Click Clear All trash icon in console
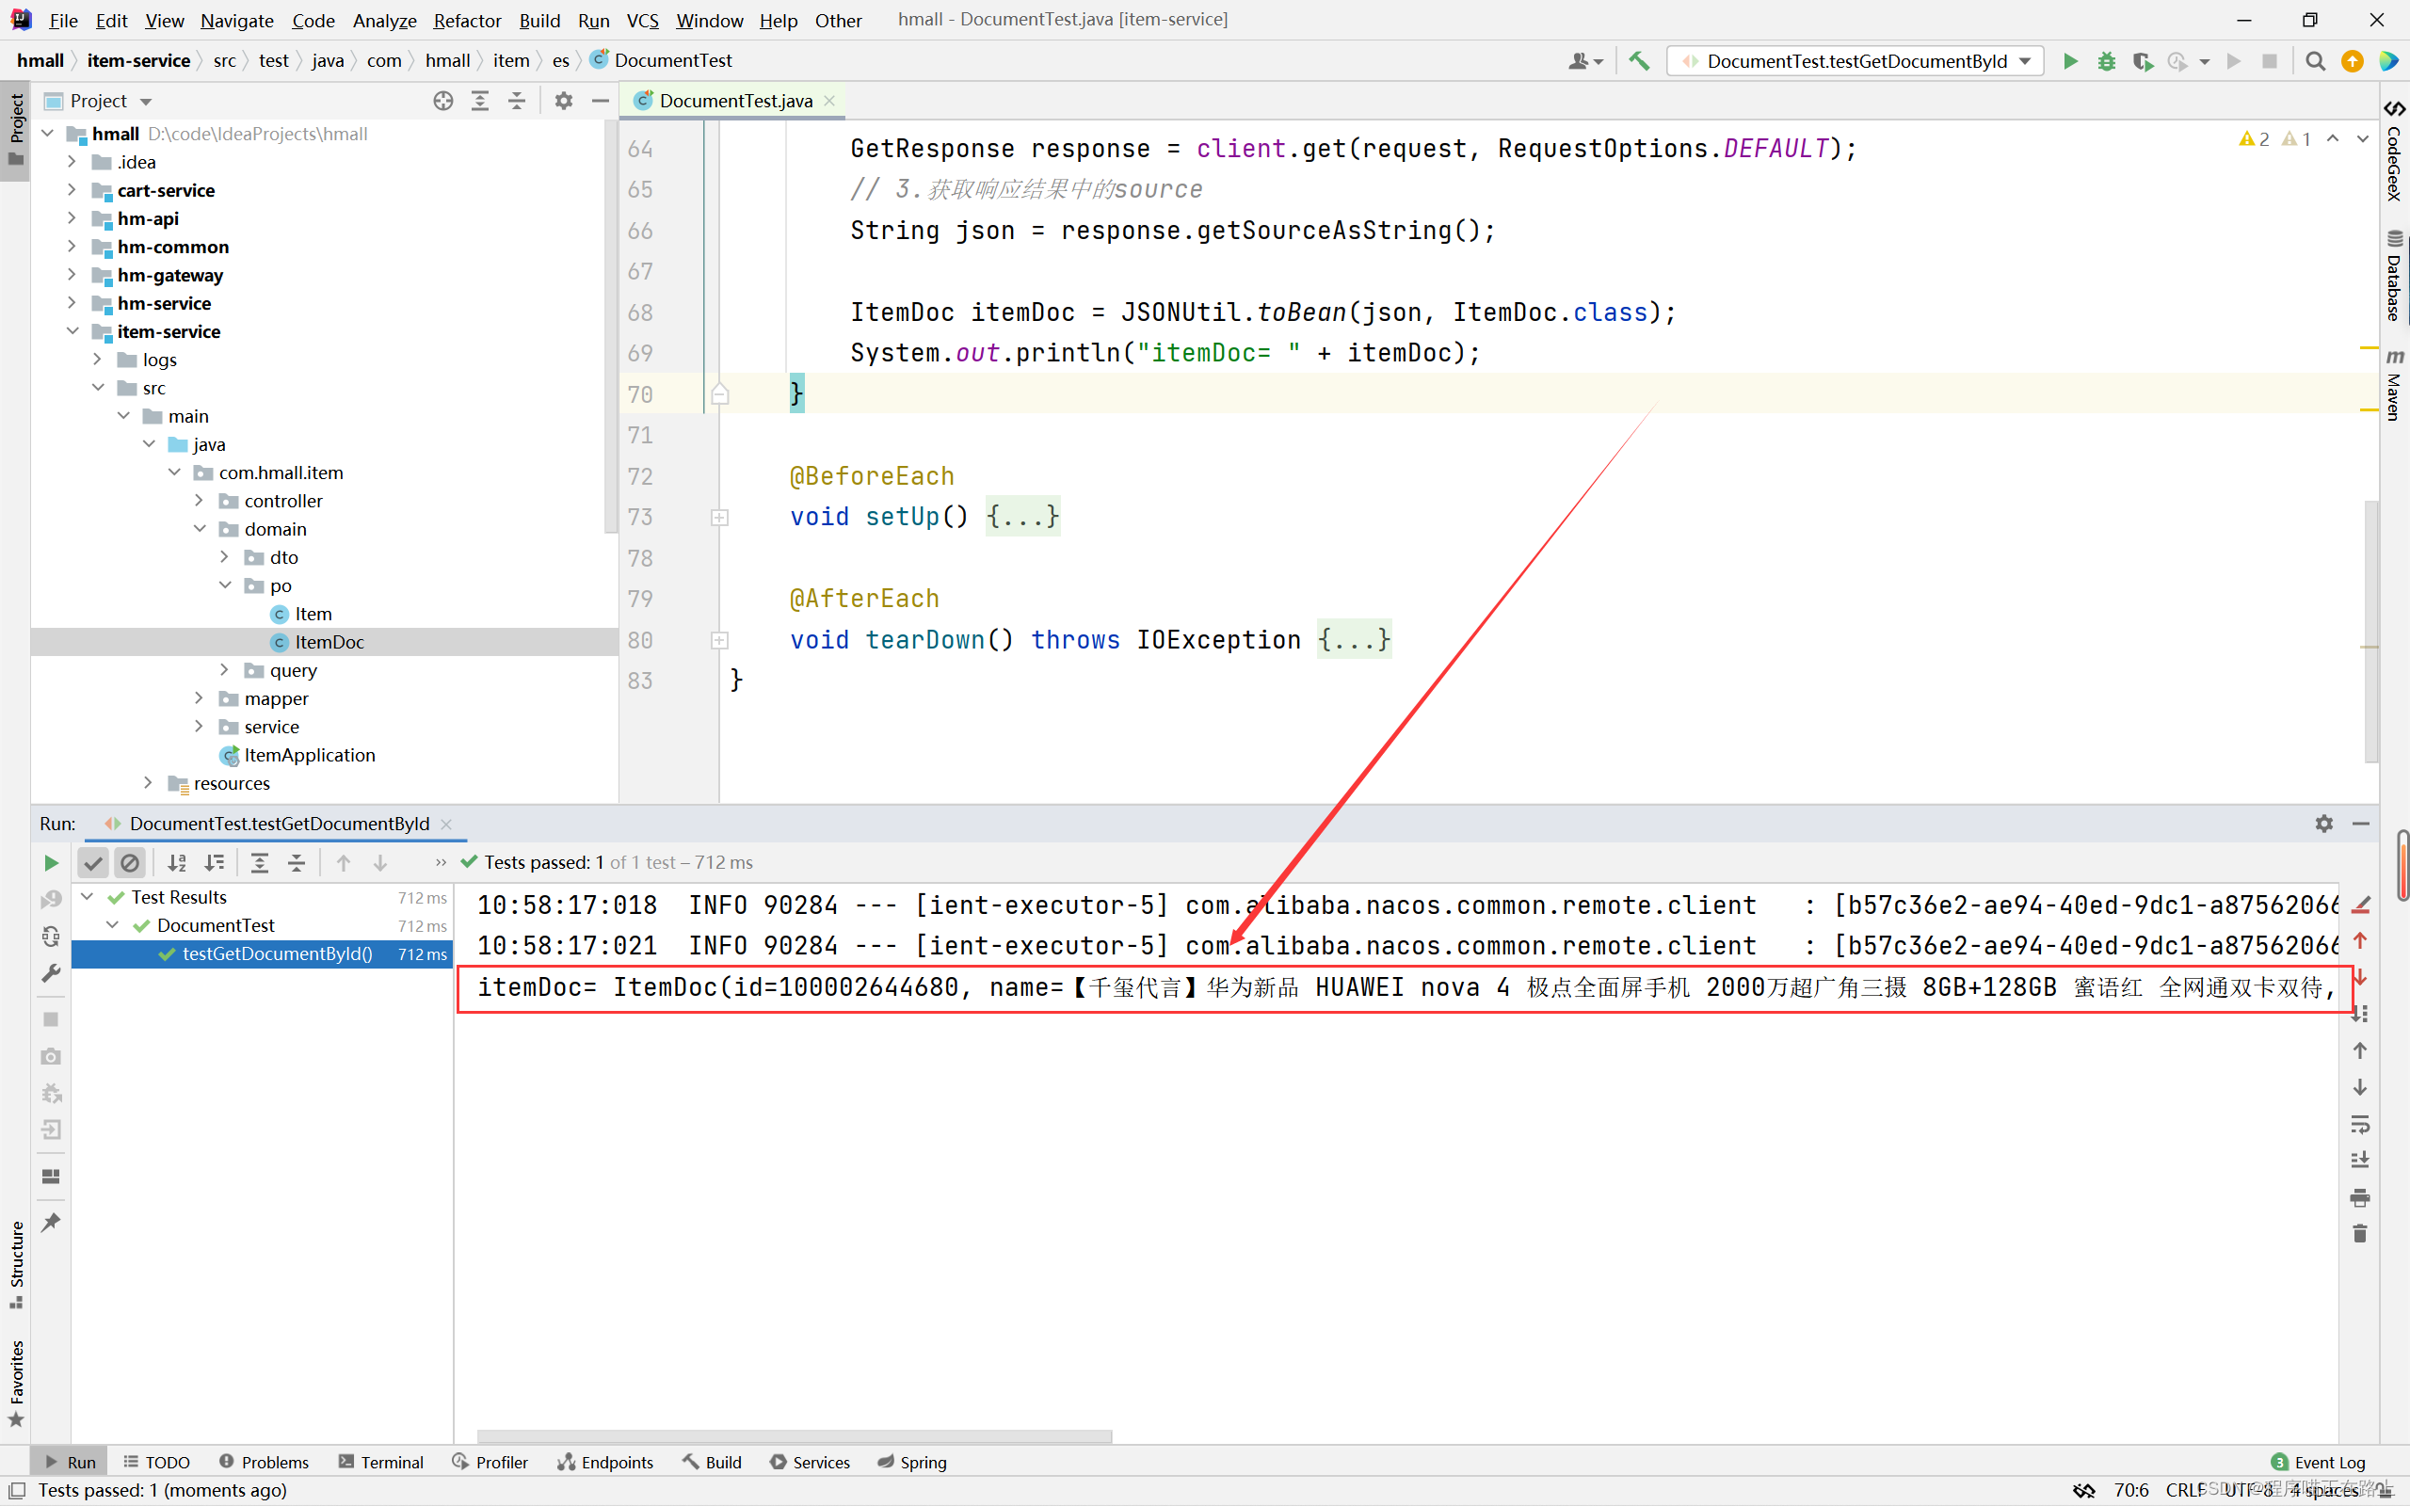 pyautogui.click(x=2359, y=1234)
